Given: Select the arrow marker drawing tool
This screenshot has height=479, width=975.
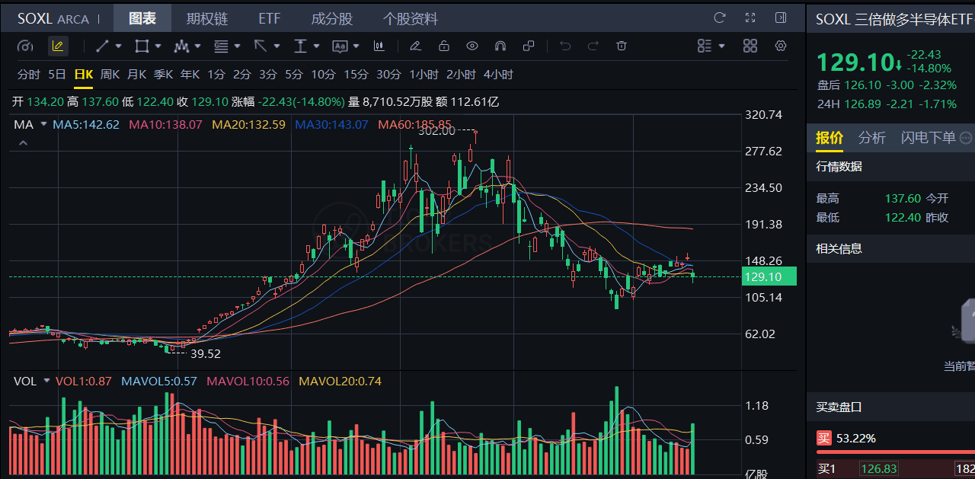Looking at the screenshot, I should coord(261,46).
